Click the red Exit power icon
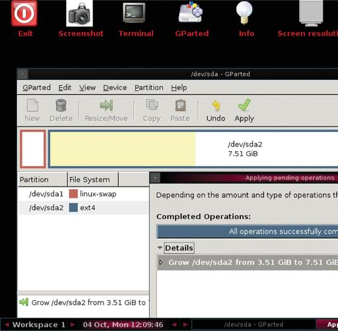The height and width of the screenshot is (331, 338). tap(24, 13)
